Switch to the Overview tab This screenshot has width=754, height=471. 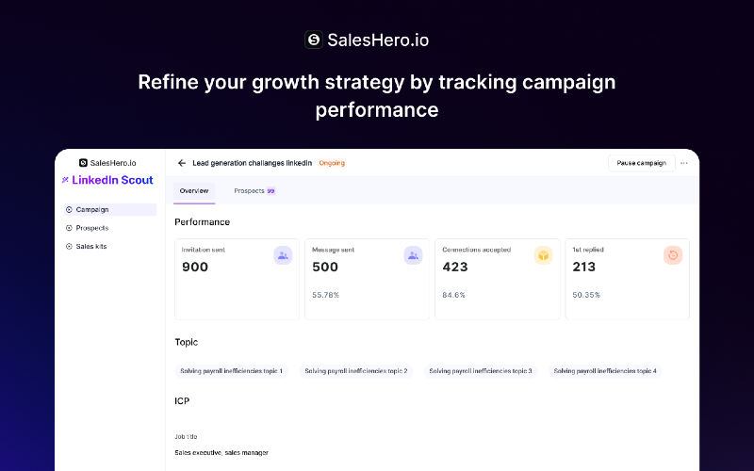click(194, 191)
